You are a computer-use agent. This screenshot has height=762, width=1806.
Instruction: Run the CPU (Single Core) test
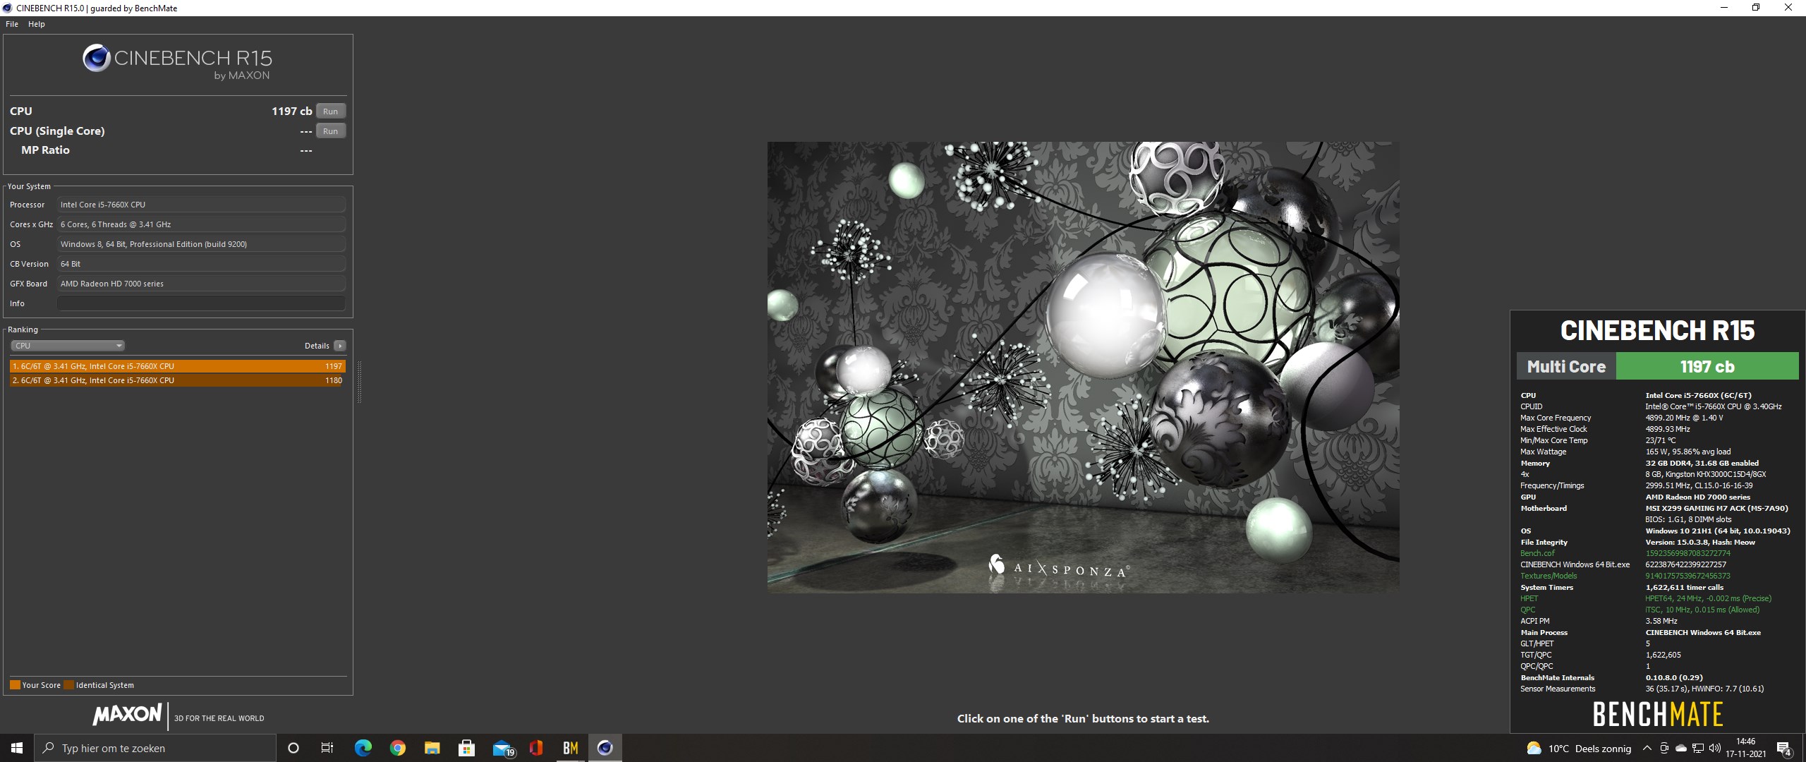pos(330,131)
